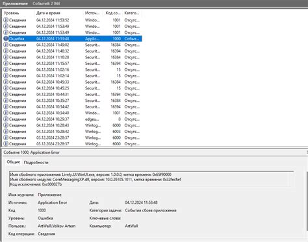The image size is (308, 242).
Task: Click the CoreMessagingXP.dll faulting module line
Action: (x=96, y=180)
